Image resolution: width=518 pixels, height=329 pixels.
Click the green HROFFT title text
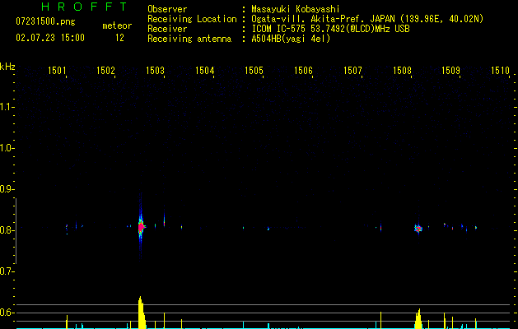pos(84,7)
